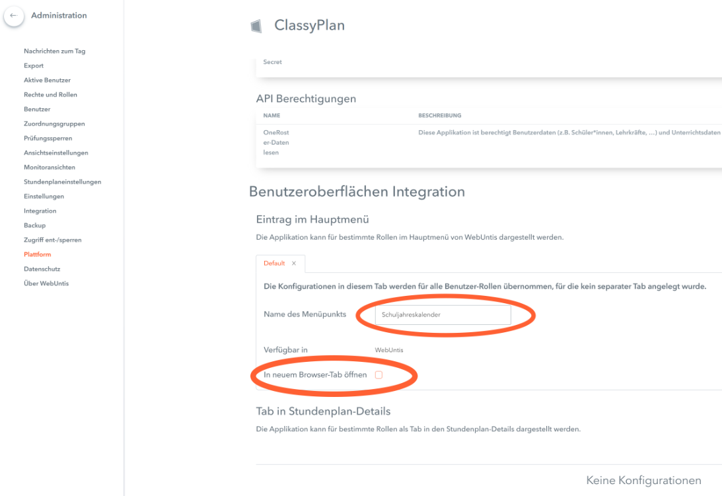Open 'Rechte und Rollen' settings
Screen dimensions: 722x496
pos(50,95)
